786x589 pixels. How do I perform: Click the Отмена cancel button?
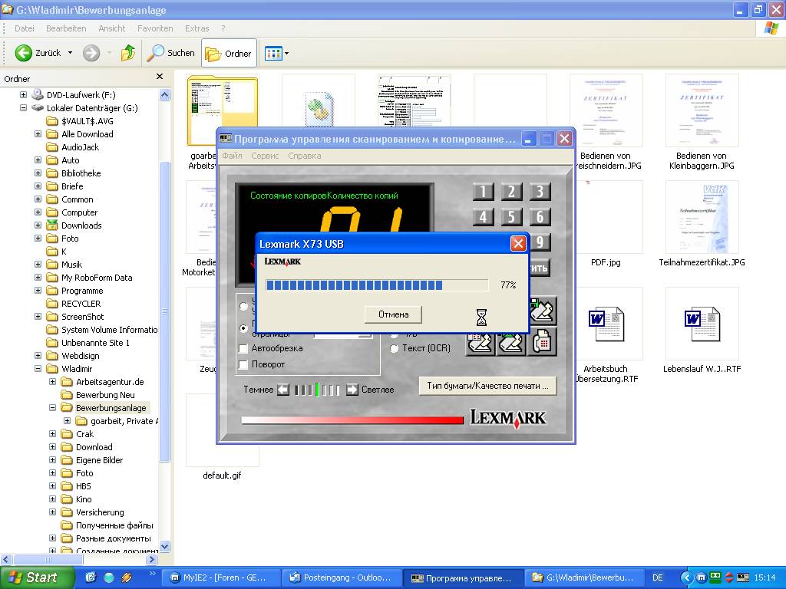click(393, 314)
